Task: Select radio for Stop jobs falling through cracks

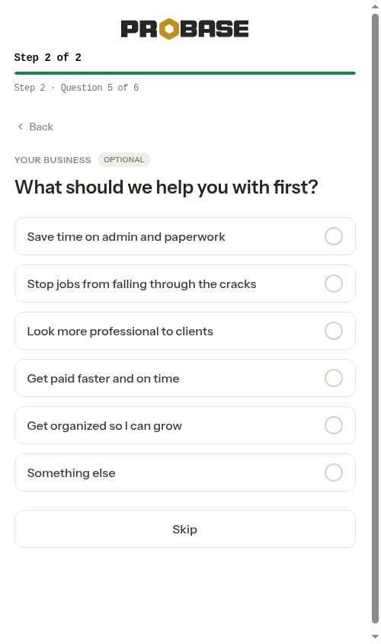Action: tap(334, 284)
